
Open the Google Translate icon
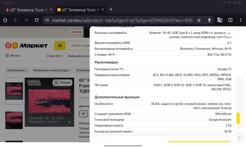click(220, 20)
